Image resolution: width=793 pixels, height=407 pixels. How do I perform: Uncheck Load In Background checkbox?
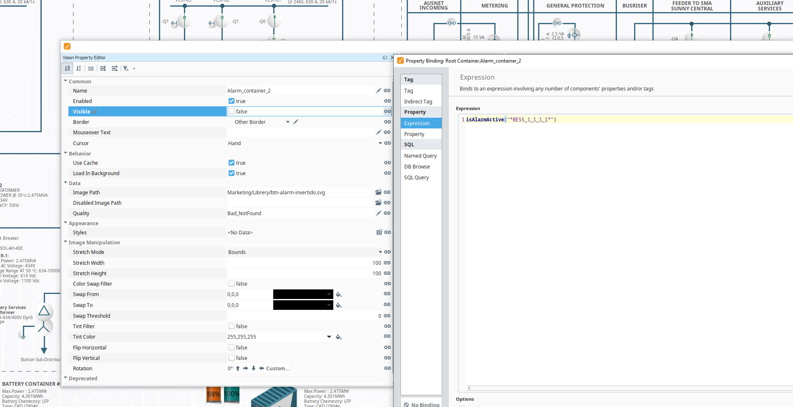232,173
